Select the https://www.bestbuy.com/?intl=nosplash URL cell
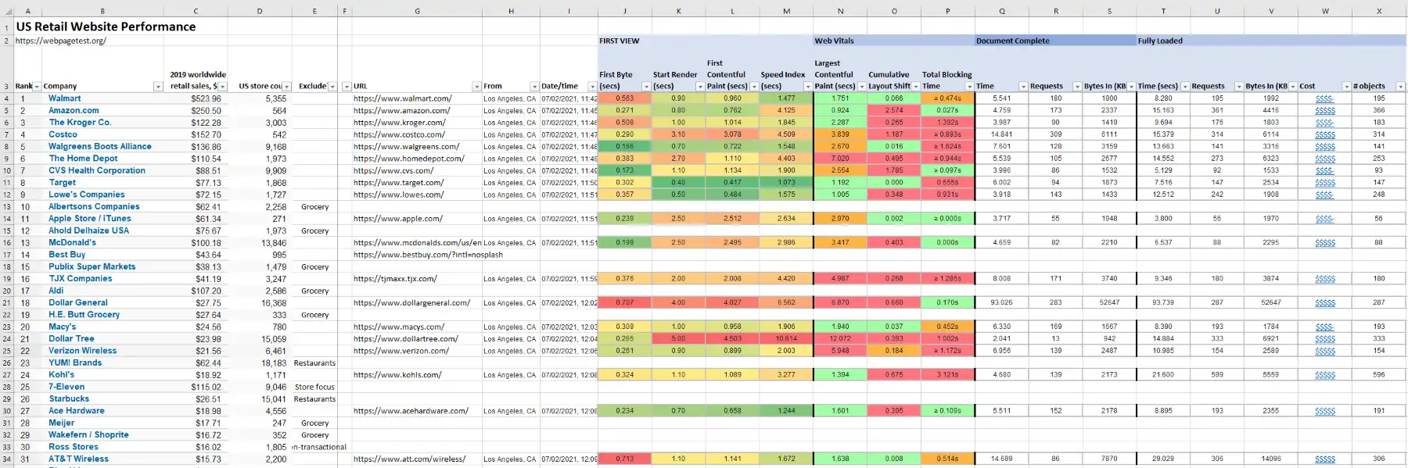 428,255
